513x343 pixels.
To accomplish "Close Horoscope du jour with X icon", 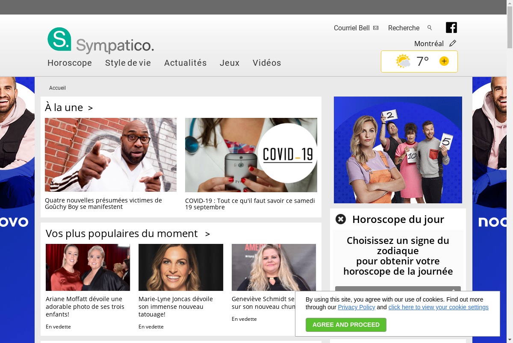I will coord(341,219).
